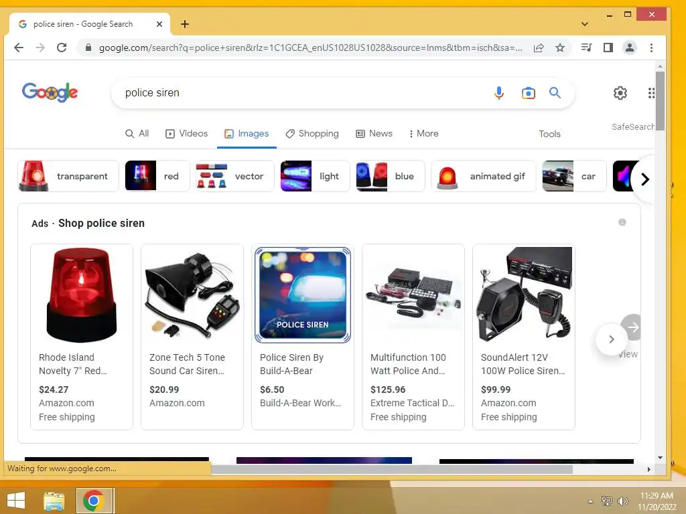Start voice search with microphone icon

(x=498, y=92)
